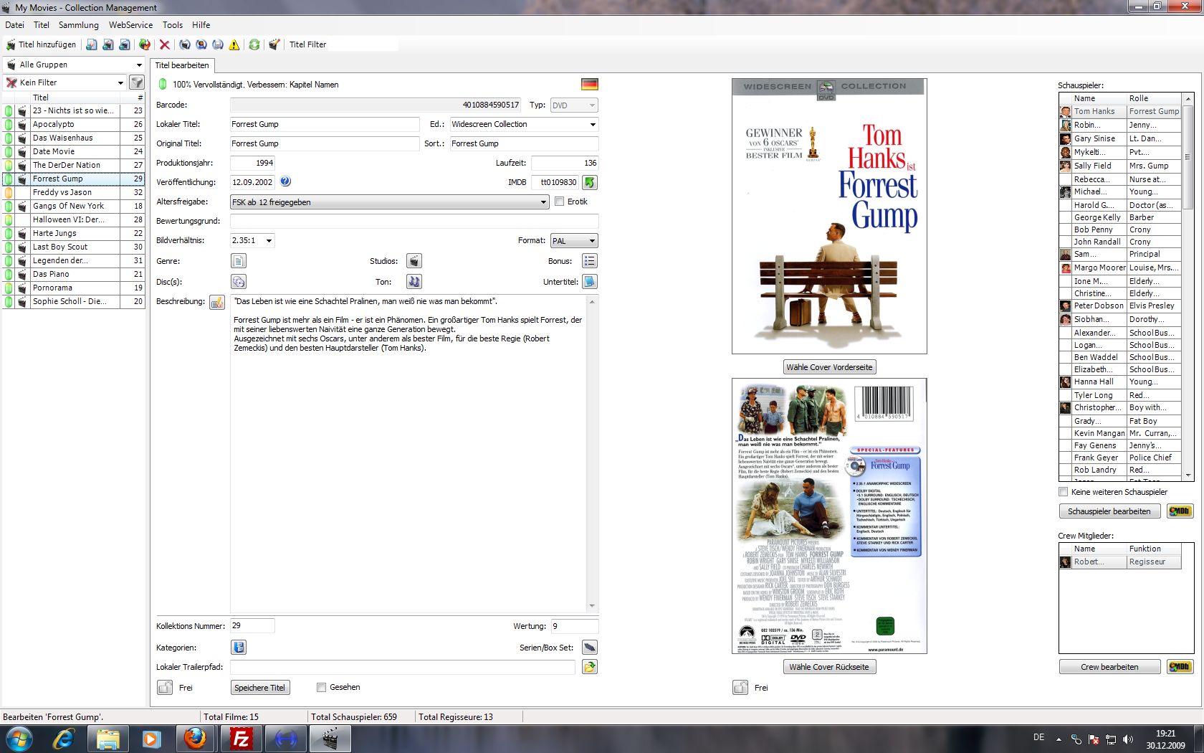Tick the Gesehen checkbox
Image resolution: width=1204 pixels, height=753 pixels.
(322, 687)
